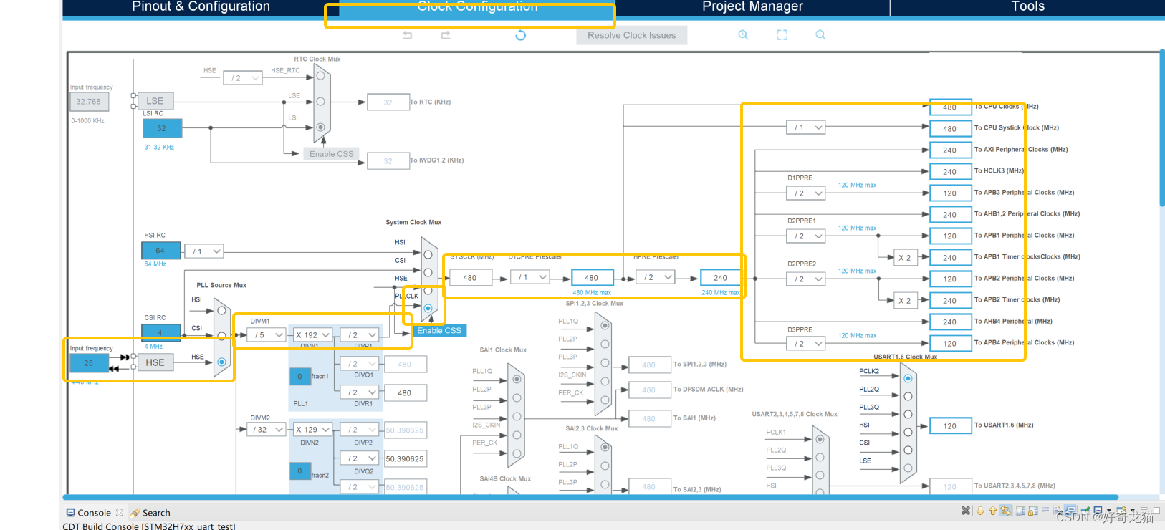Select PLL2Q in USART1,6 Clock Mux
Screen dimensions: 1165x530
(908, 396)
